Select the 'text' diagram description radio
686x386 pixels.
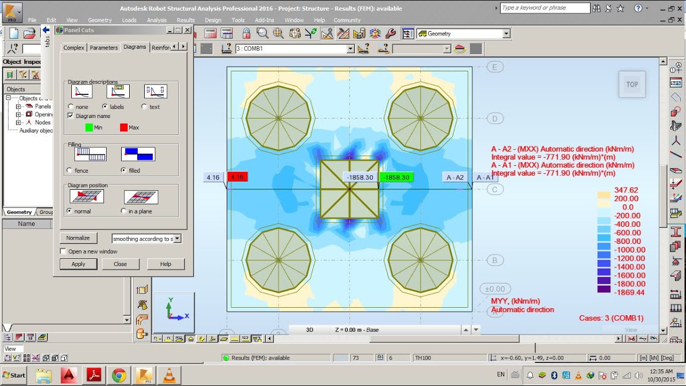pos(144,107)
